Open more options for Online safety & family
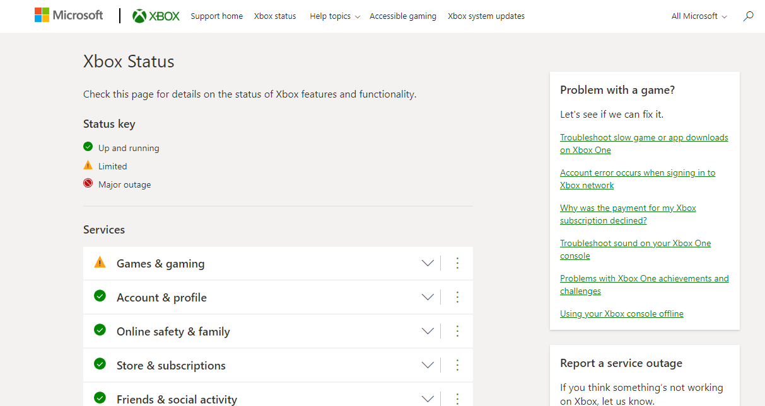The width and height of the screenshot is (765, 406). point(458,332)
